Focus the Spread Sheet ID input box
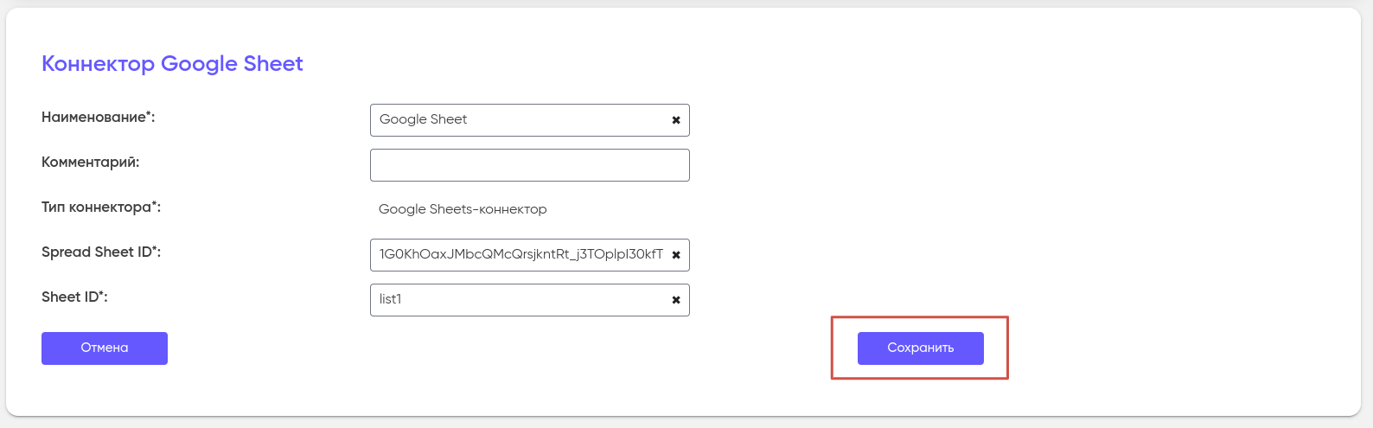 click(519, 255)
